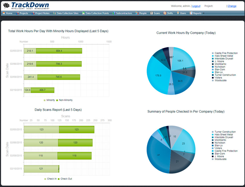
Task: Click the Star-Lo legend color swatch
Action: tap(212, 72)
